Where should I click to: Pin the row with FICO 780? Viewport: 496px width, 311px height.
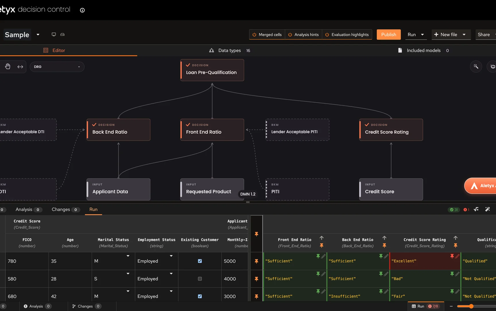[x=256, y=261]
